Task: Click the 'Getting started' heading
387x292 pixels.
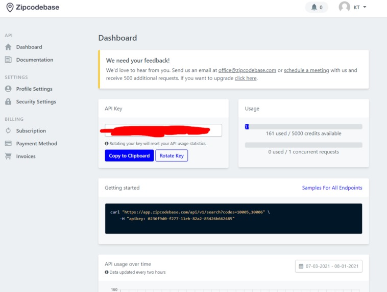Action: (122, 188)
